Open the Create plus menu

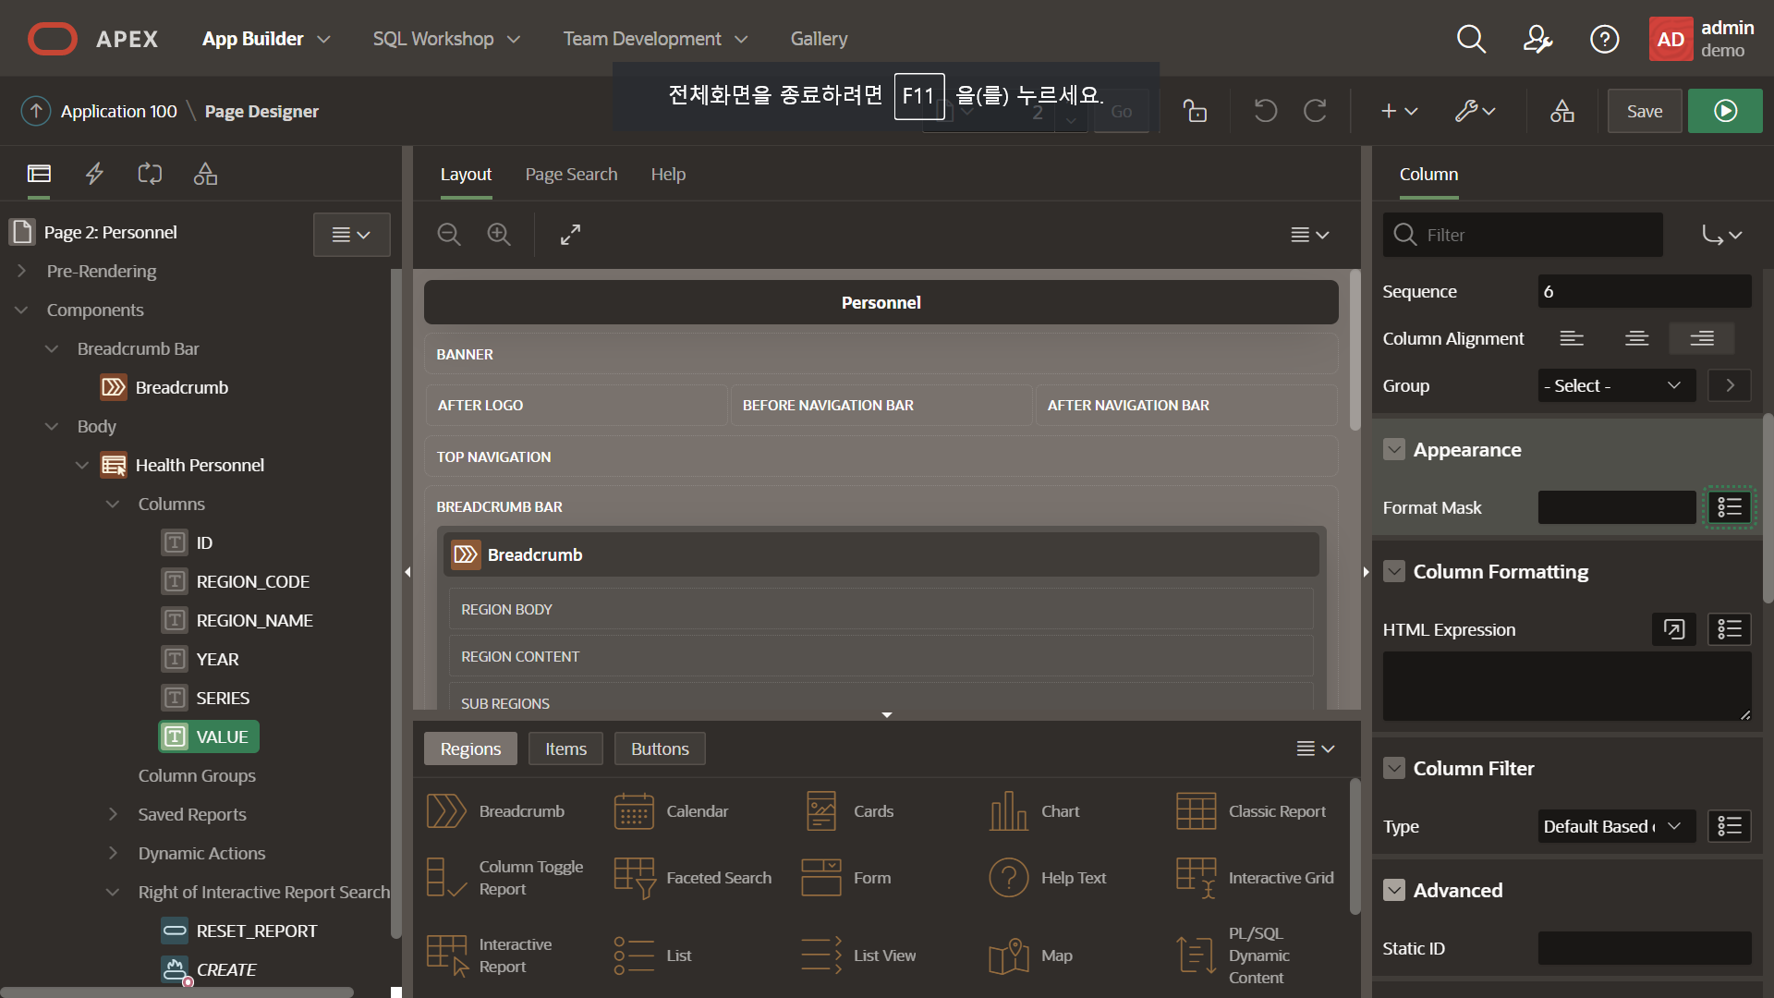click(x=1399, y=111)
